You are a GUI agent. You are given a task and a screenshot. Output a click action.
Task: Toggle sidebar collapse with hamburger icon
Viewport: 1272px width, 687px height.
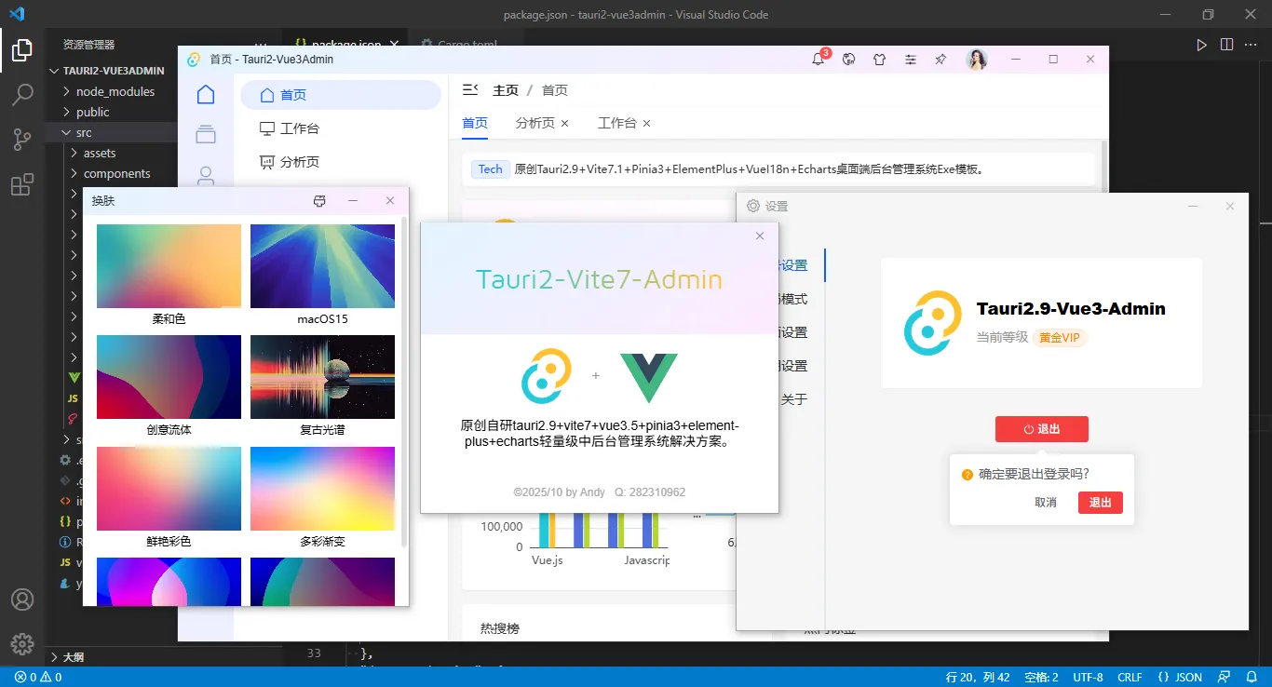[x=470, y=89]
